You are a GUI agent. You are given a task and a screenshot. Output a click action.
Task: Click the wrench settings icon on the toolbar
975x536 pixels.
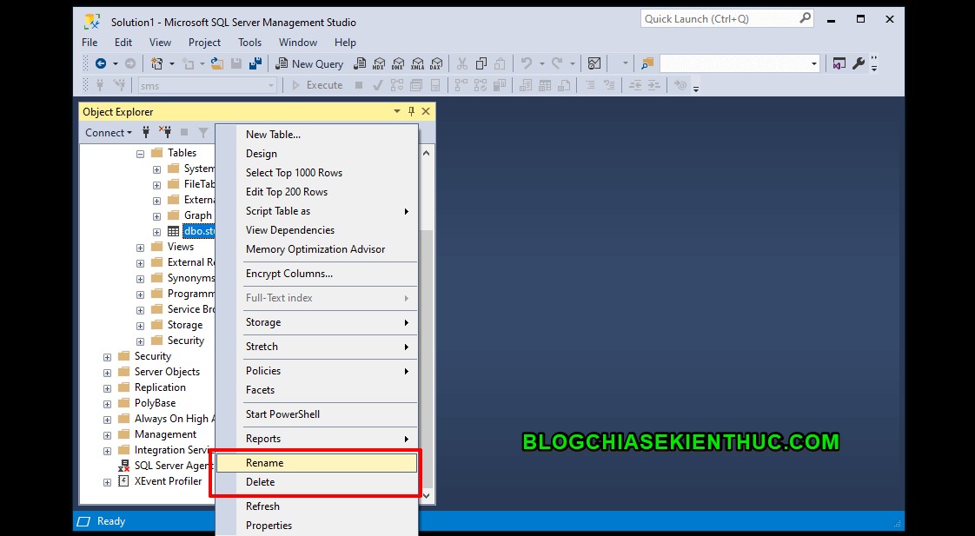pyautogui.click(x=859, y=63)
